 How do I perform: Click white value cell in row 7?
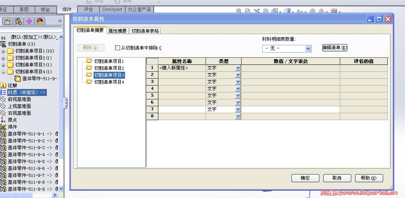point(291,109)
